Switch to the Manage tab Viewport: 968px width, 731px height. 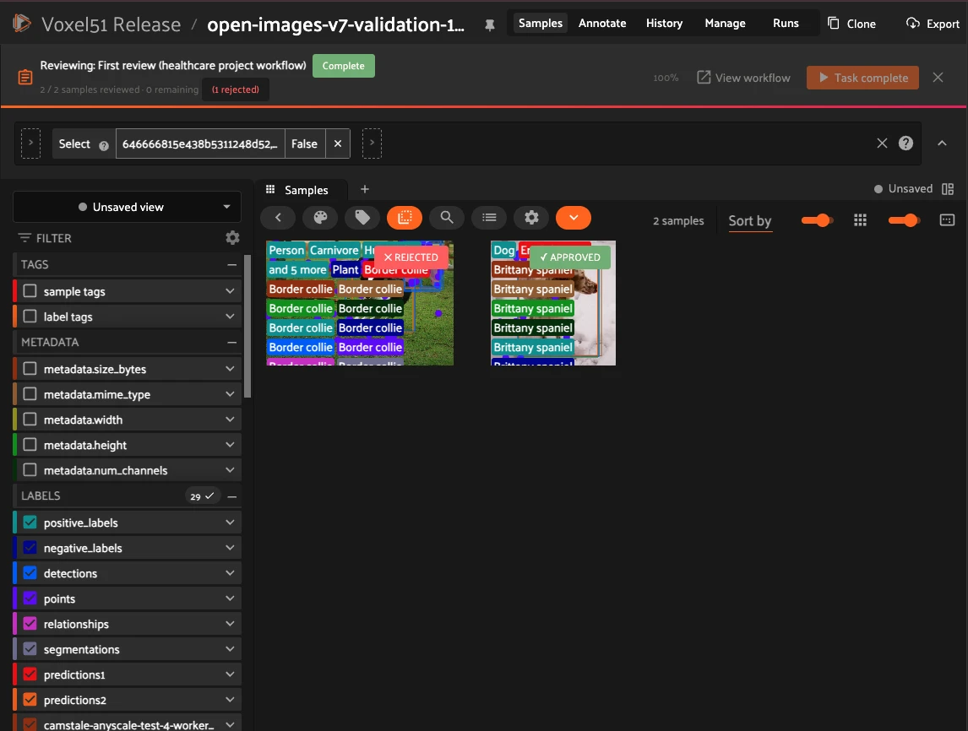pyautogui.click(x=725, y=24)
